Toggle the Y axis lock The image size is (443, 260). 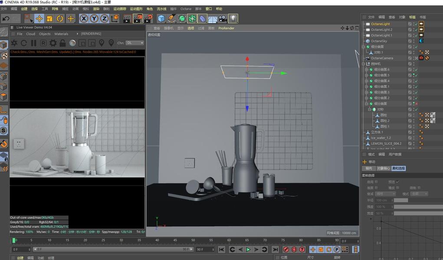pos(94,19)
